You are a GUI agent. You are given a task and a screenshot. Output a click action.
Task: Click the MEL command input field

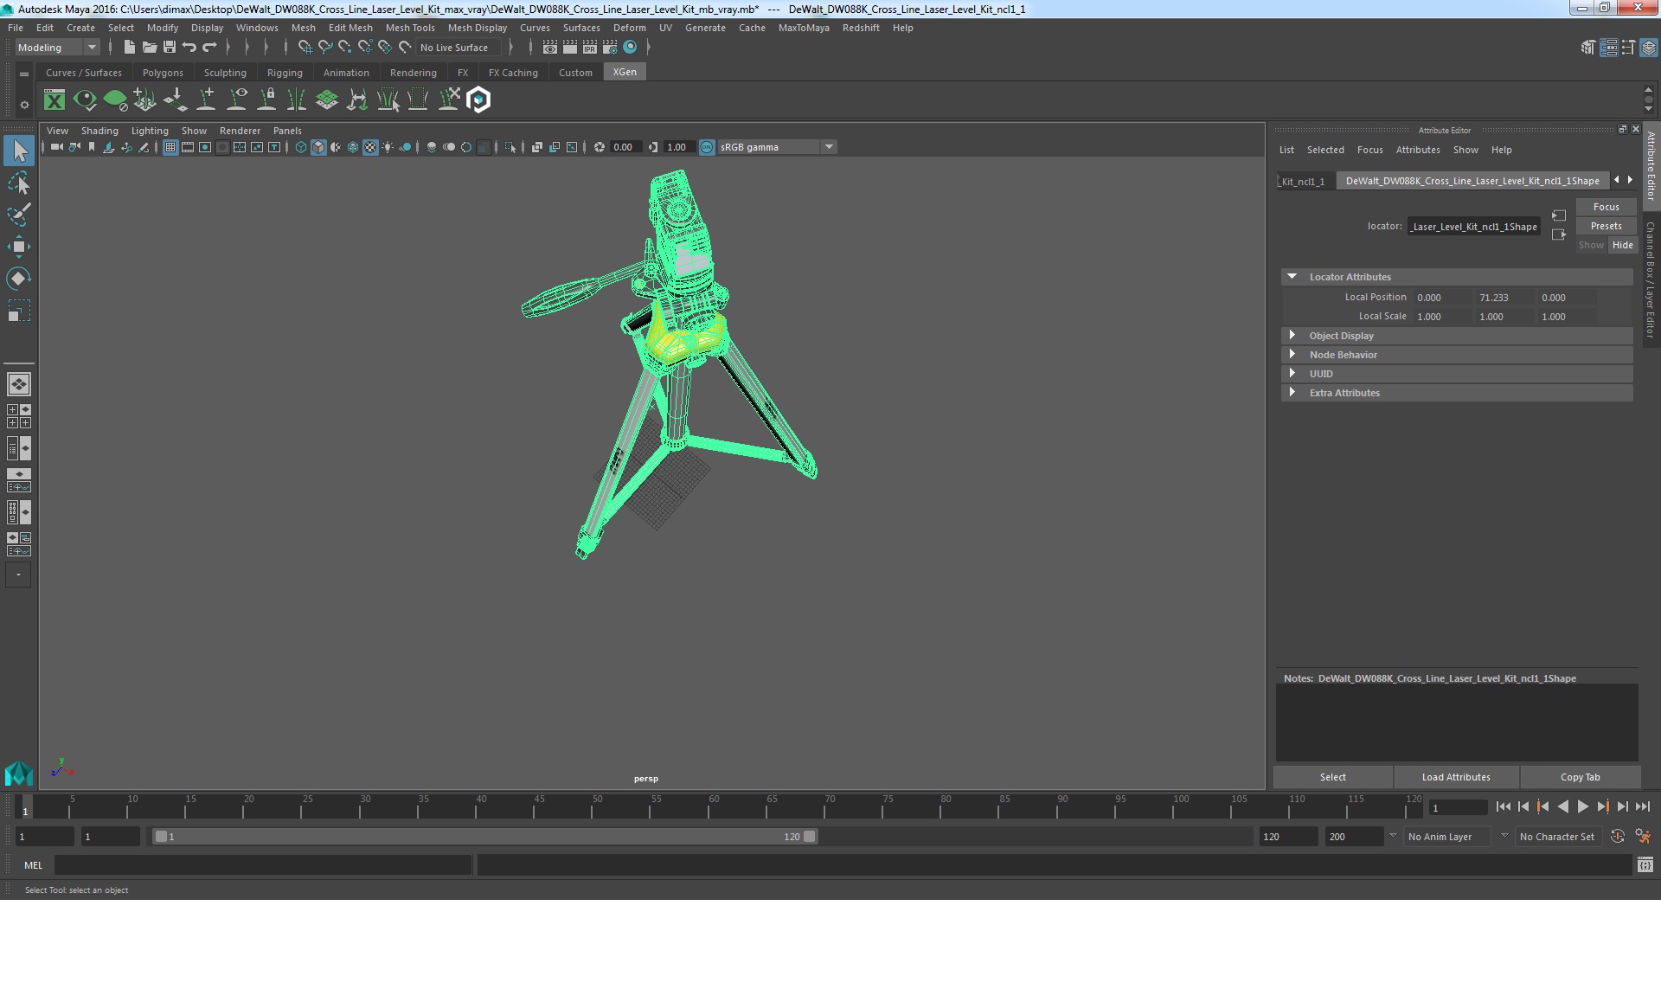coord(263,864)
